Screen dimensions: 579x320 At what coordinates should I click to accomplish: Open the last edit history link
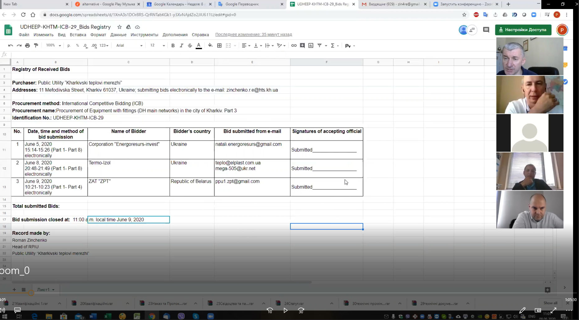[x=253, y=35]
